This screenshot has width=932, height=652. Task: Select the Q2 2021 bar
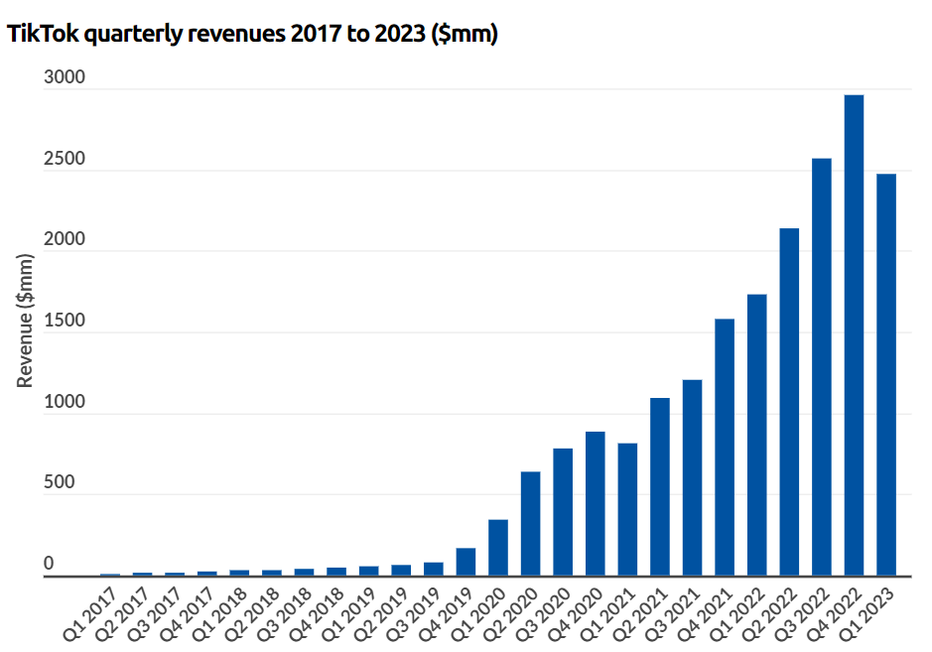point(660,486)
